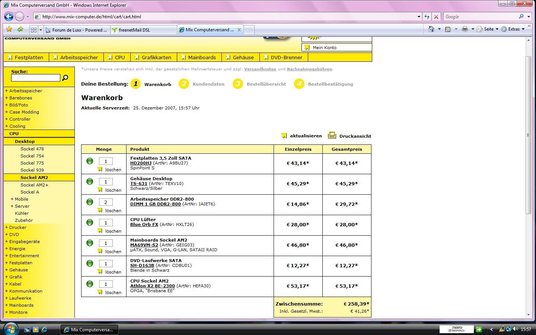The image size is (536, 335).
Task: Expand Drucker category in sidebar
Action: (6, 227)
